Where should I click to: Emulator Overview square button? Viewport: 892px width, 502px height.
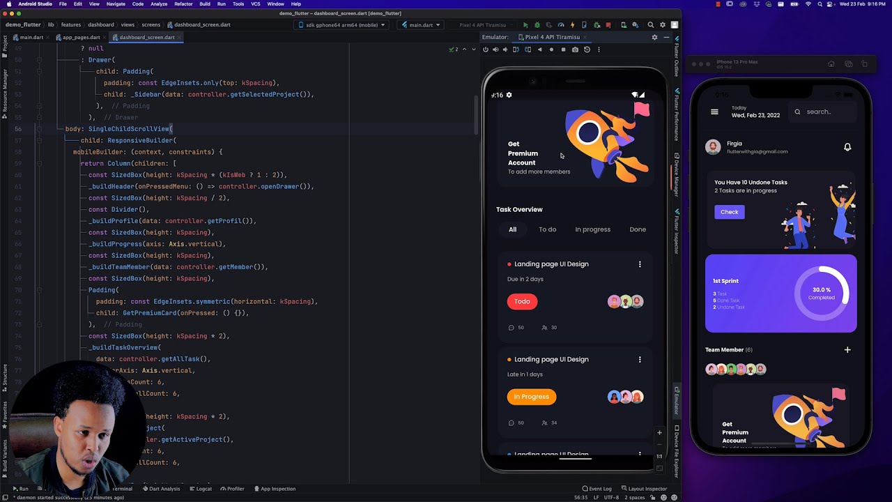tap(563, 50)
